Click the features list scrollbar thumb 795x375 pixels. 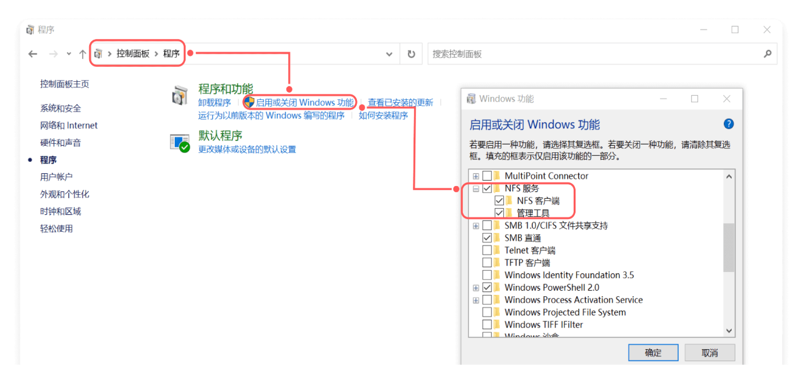pos(729,247)
